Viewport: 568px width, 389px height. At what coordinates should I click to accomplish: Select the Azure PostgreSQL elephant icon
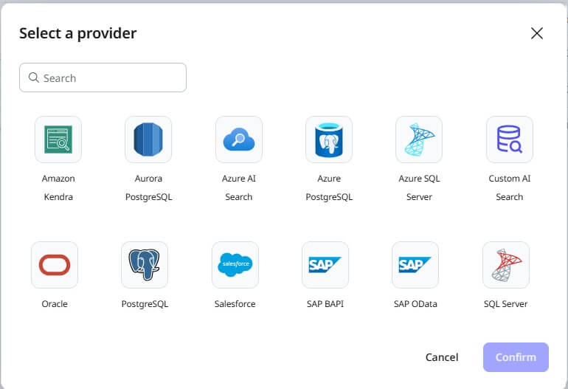pos(329,140)
